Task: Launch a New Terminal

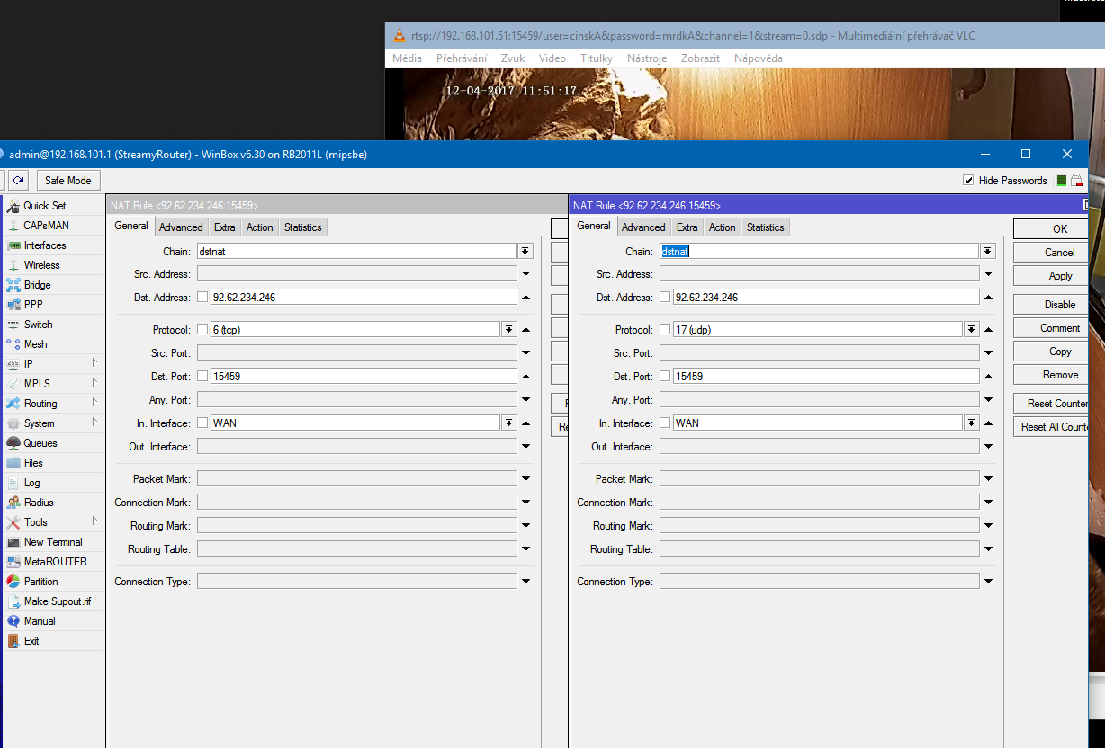Action: [x=53, y=542]
